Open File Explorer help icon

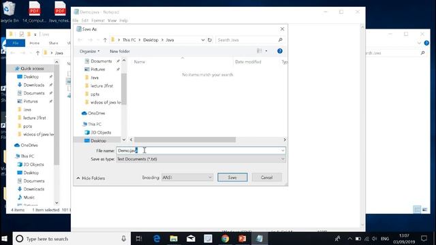(426, 43)
